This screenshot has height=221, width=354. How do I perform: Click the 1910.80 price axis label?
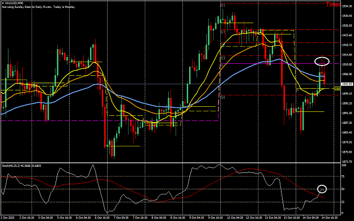tap(347, 64)
